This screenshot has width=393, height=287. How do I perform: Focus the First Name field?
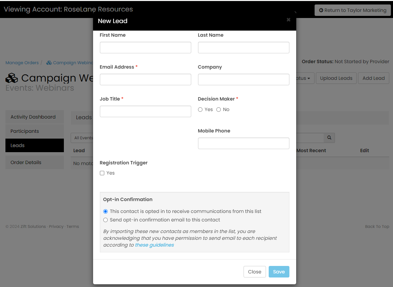(145, 48)
